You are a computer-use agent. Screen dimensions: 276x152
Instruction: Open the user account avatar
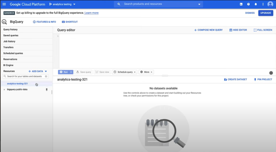(x=270, y=4)
